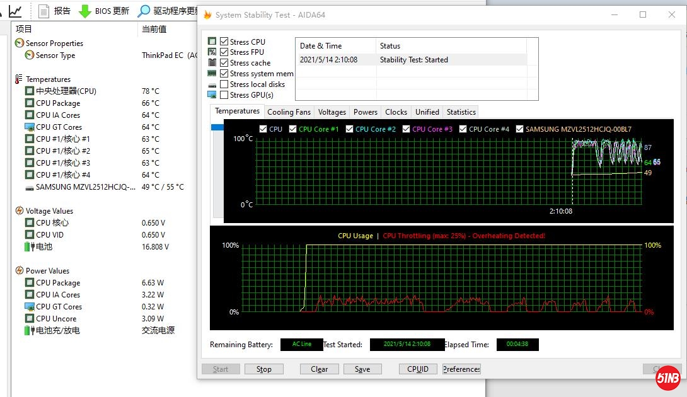This screenshot has height=397, width=687.
Task: Click the AC Line remaining battery field
Action: coord(301,344)
